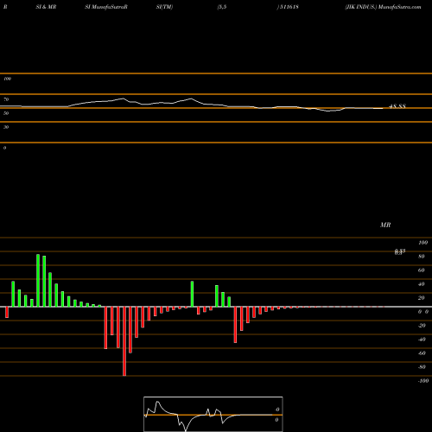Click the 511618 stock code in header
Image resolution: width=432 pixels, height=432 pixels.
click(289, 7)
